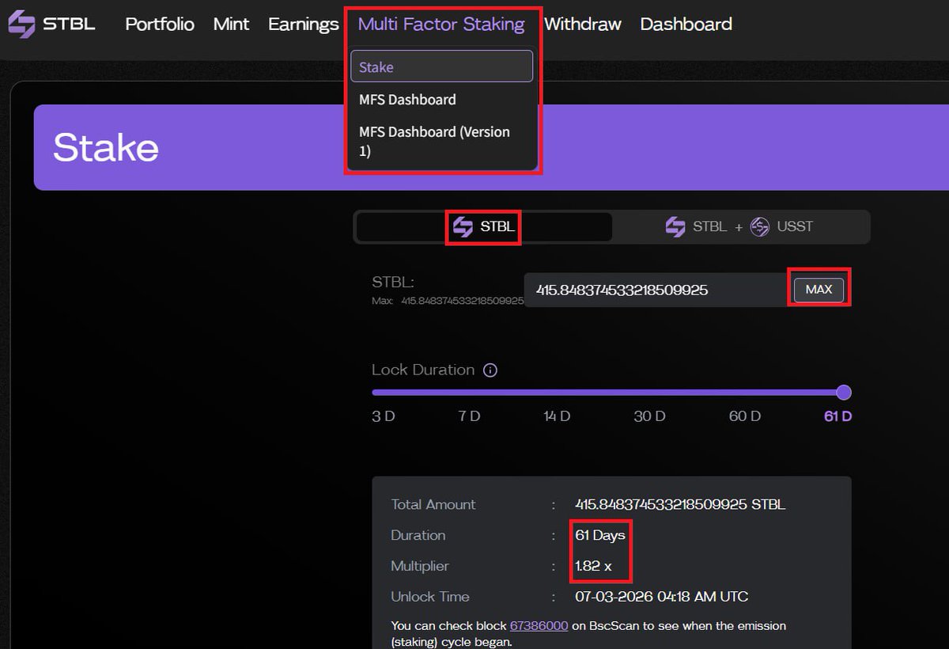
Task: Open the Portfolio page
Action: pos(160,25)
